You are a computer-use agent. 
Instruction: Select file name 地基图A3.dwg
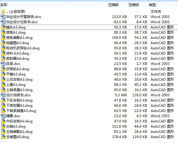pos(17,43)
